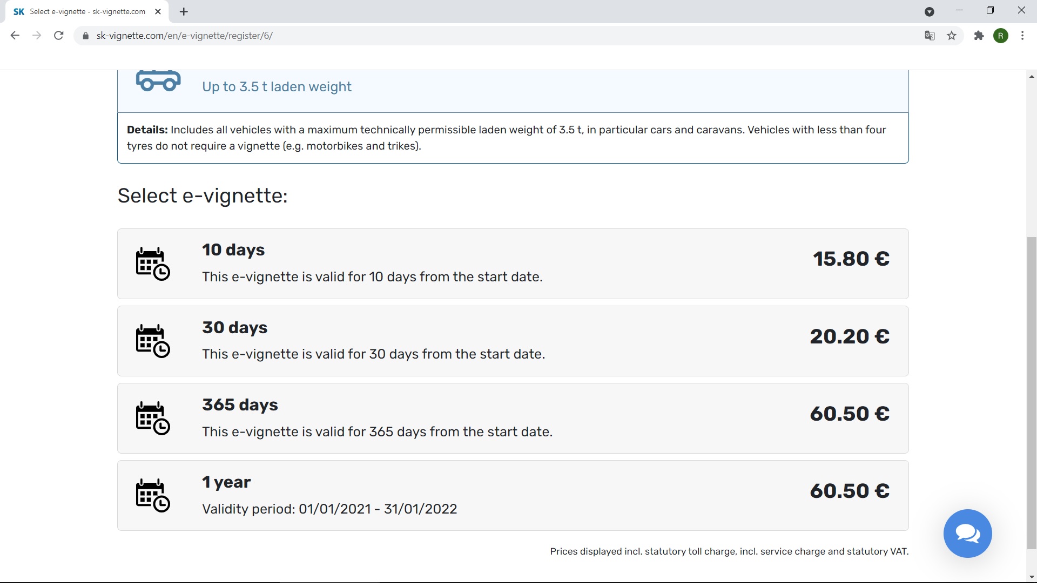Click the car vehicle category icon
Viewport: 1037px width, 587px height.
(158, 81)
